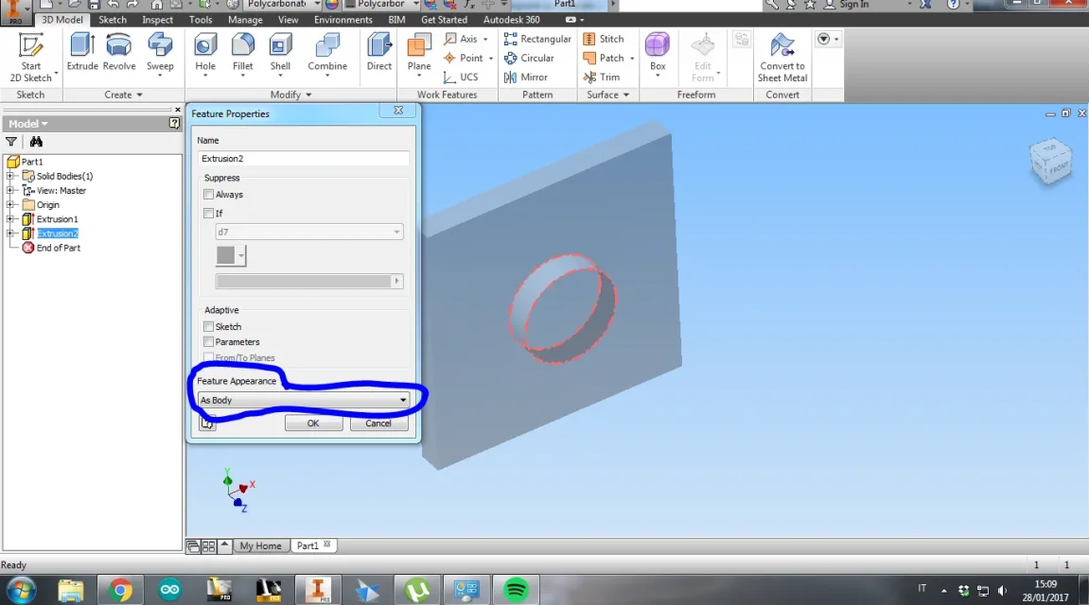Screen dimensions: 1089x605
Task: Toggle the Adaptive Sketch checkbox
Action: pyautogui.click(x=208, y=326)
